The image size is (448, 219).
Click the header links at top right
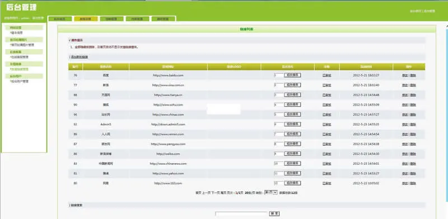(x=423, y=11)
